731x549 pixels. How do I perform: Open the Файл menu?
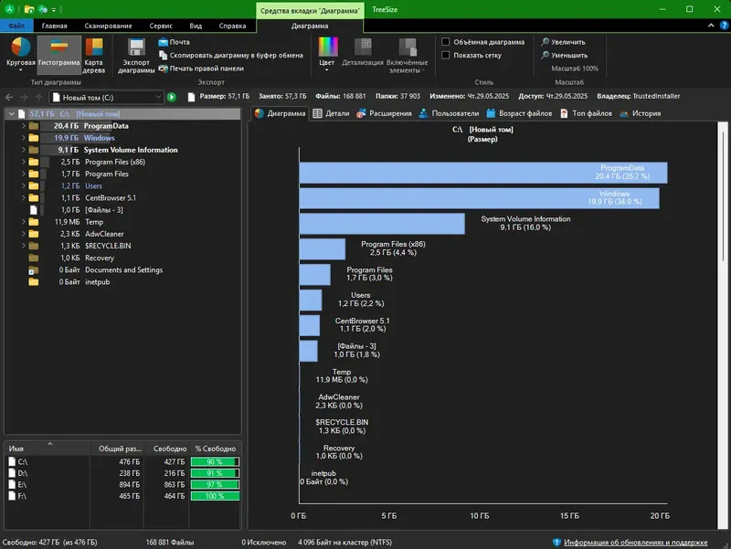tap(16, 26)
